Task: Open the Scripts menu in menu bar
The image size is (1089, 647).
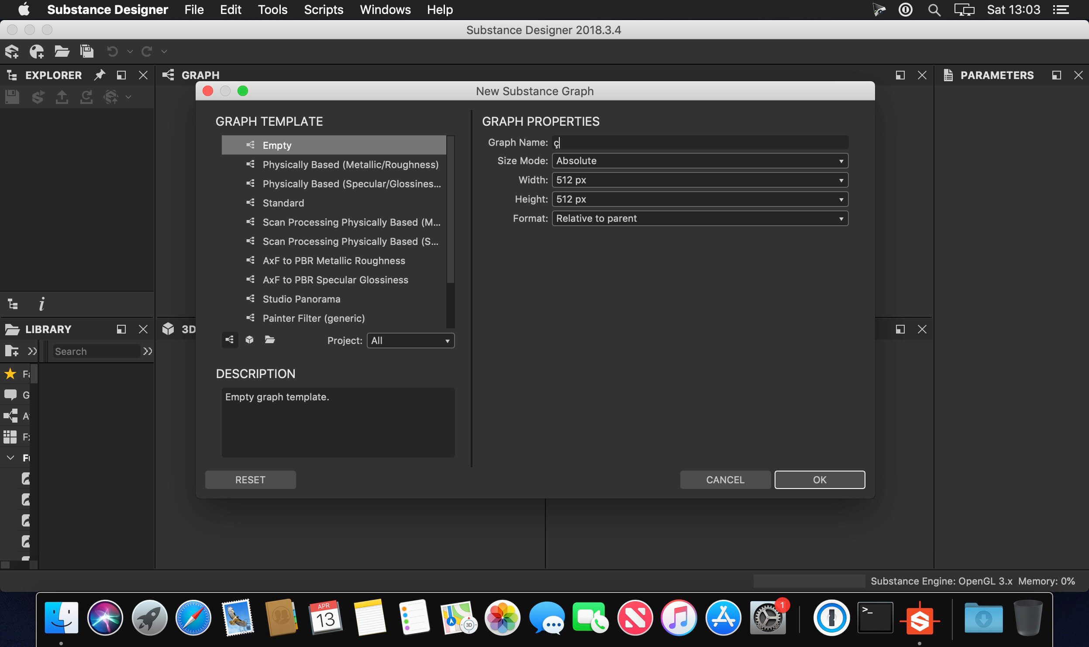Action: (x=323, y=9)
